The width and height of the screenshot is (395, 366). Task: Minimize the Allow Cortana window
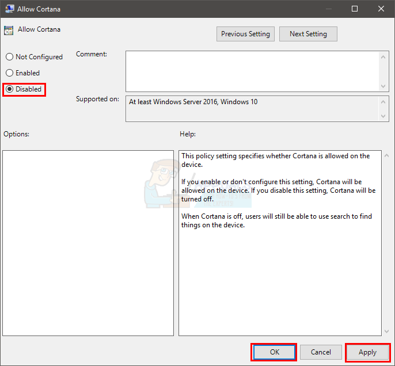tap(328, 9)
